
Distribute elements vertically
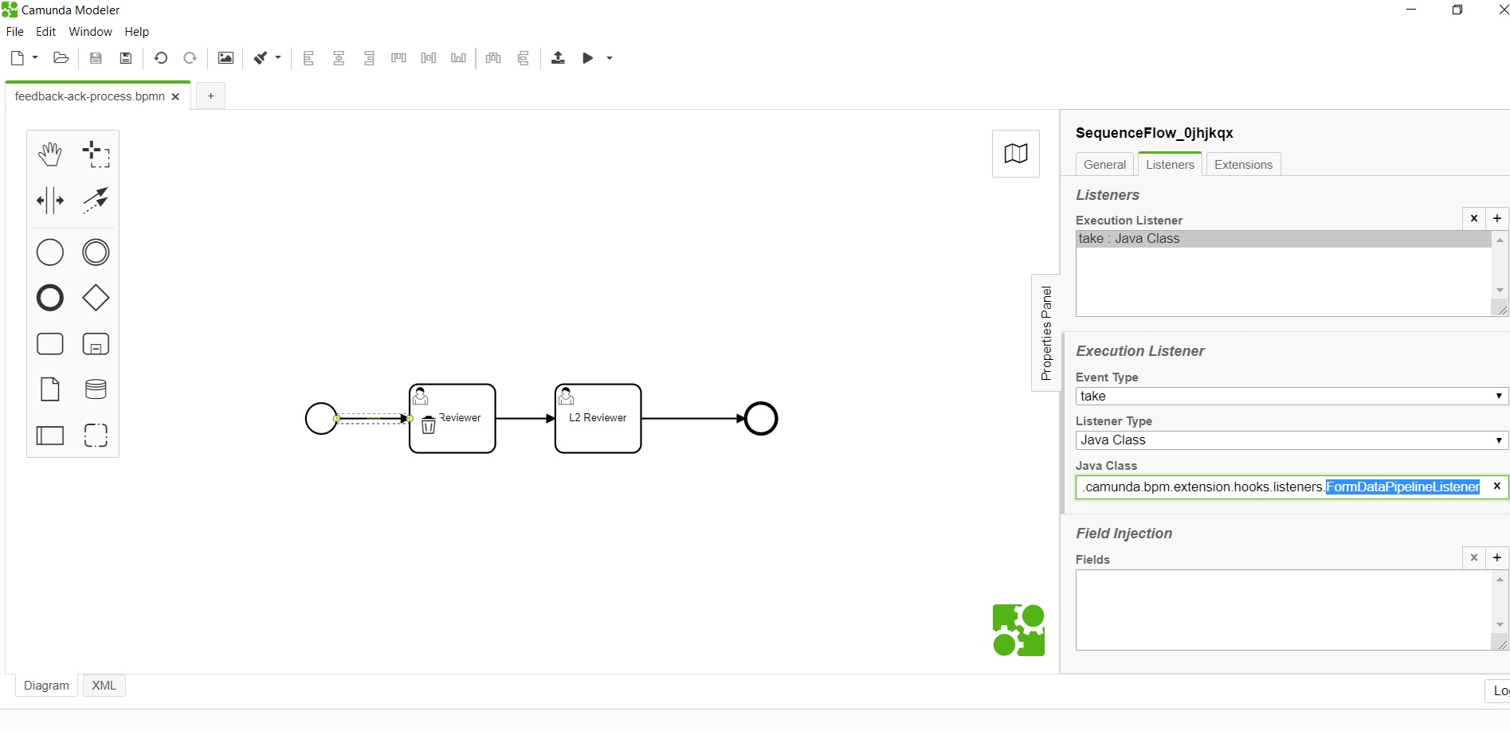pos(524,58)
